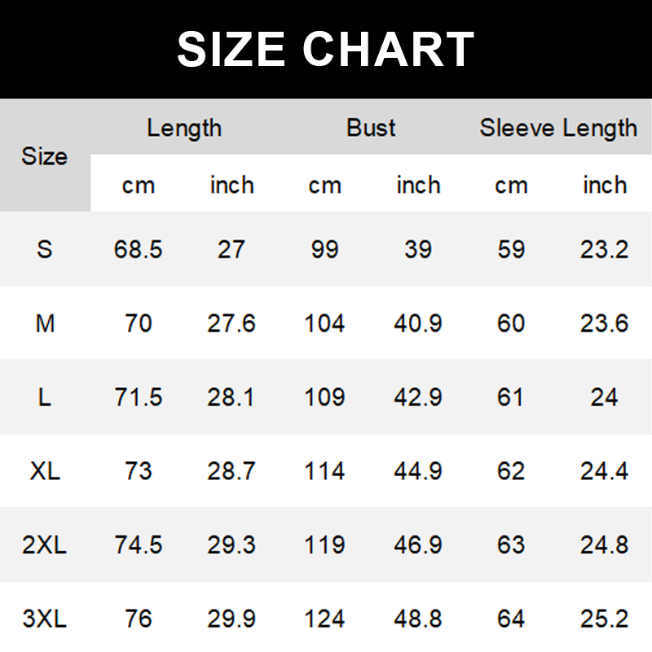This screenshot has width=652, height=652.
Task: Click the Size header cell
Action: (x=45, y=156)
